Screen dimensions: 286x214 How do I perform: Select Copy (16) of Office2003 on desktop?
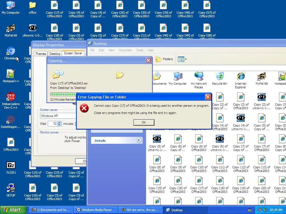click(x=33, y=192)
